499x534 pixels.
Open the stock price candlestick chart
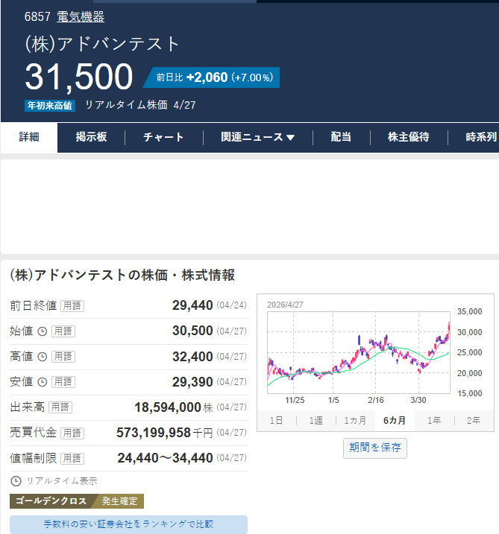click(359, 352)
